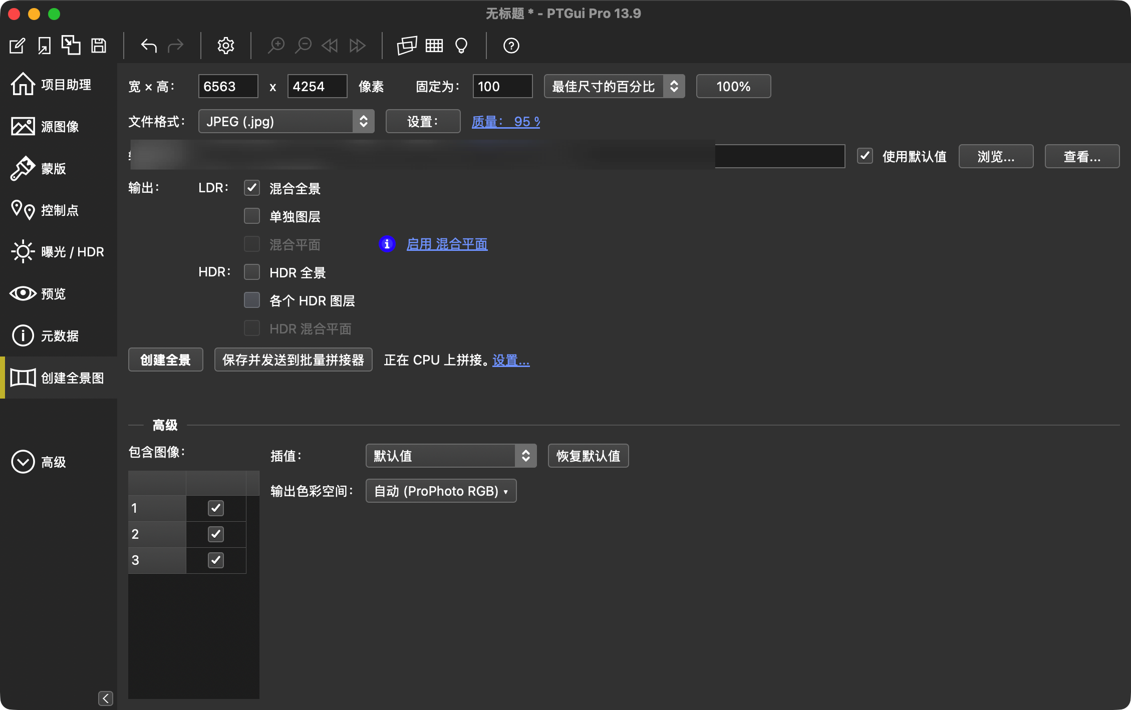This screenshot has width=1131, height=710.
Task: Open the panorama editor window icon
Action: tap(407, 46)
